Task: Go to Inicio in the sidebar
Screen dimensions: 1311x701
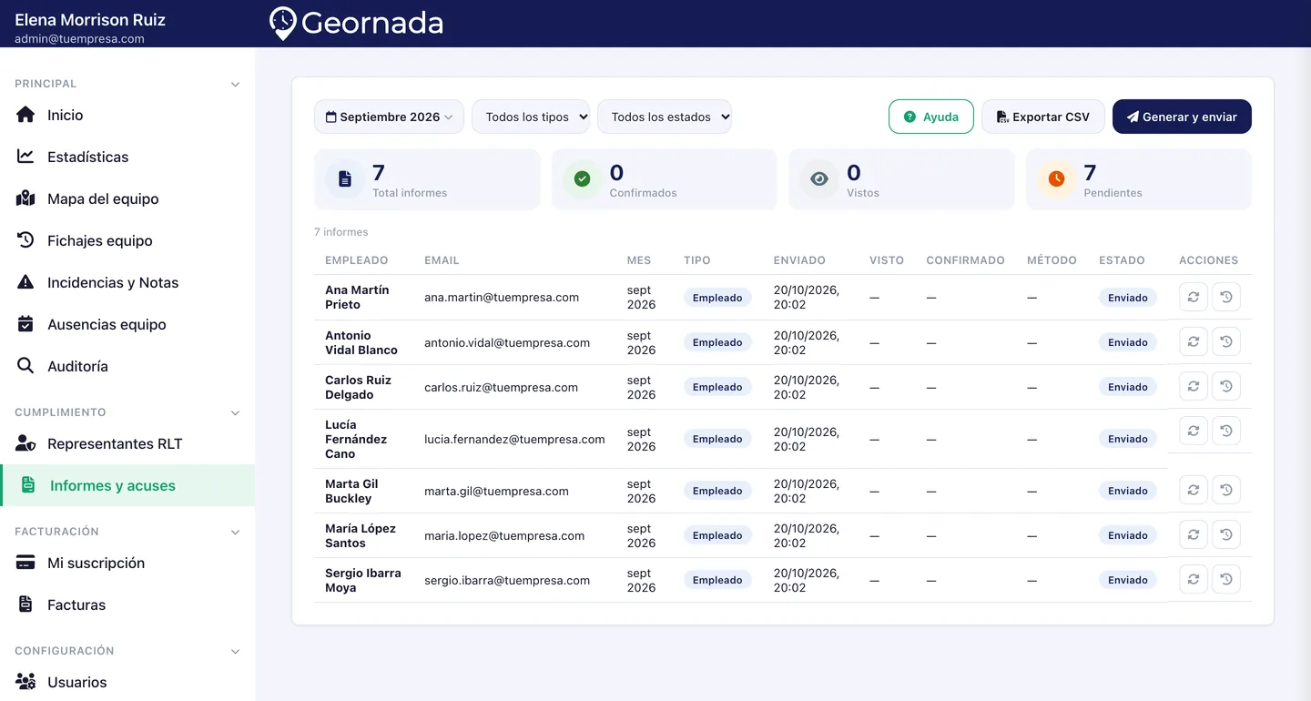Action: pos(127,115)
